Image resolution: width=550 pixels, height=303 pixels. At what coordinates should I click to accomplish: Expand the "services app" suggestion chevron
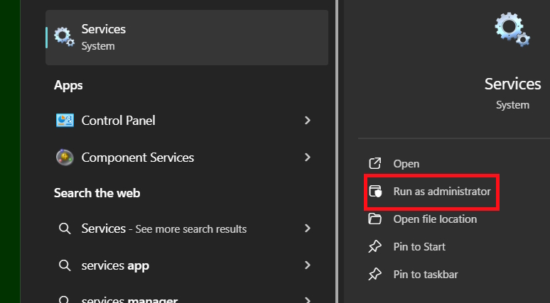click(308, 265)
